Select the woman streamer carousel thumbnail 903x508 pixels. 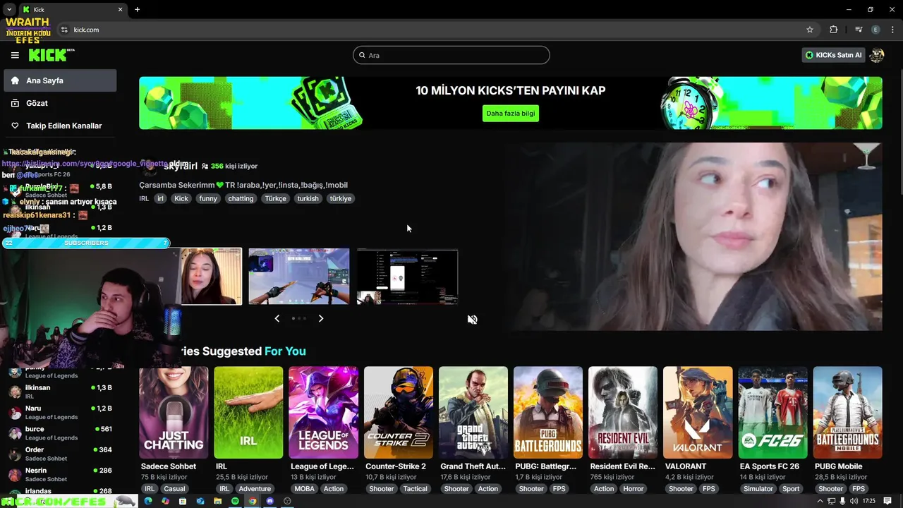[x=212, y=277]
